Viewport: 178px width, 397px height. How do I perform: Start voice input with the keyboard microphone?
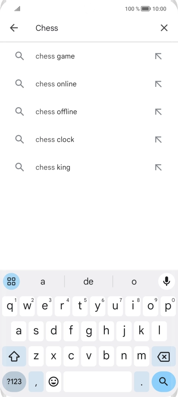pos(166,281)
